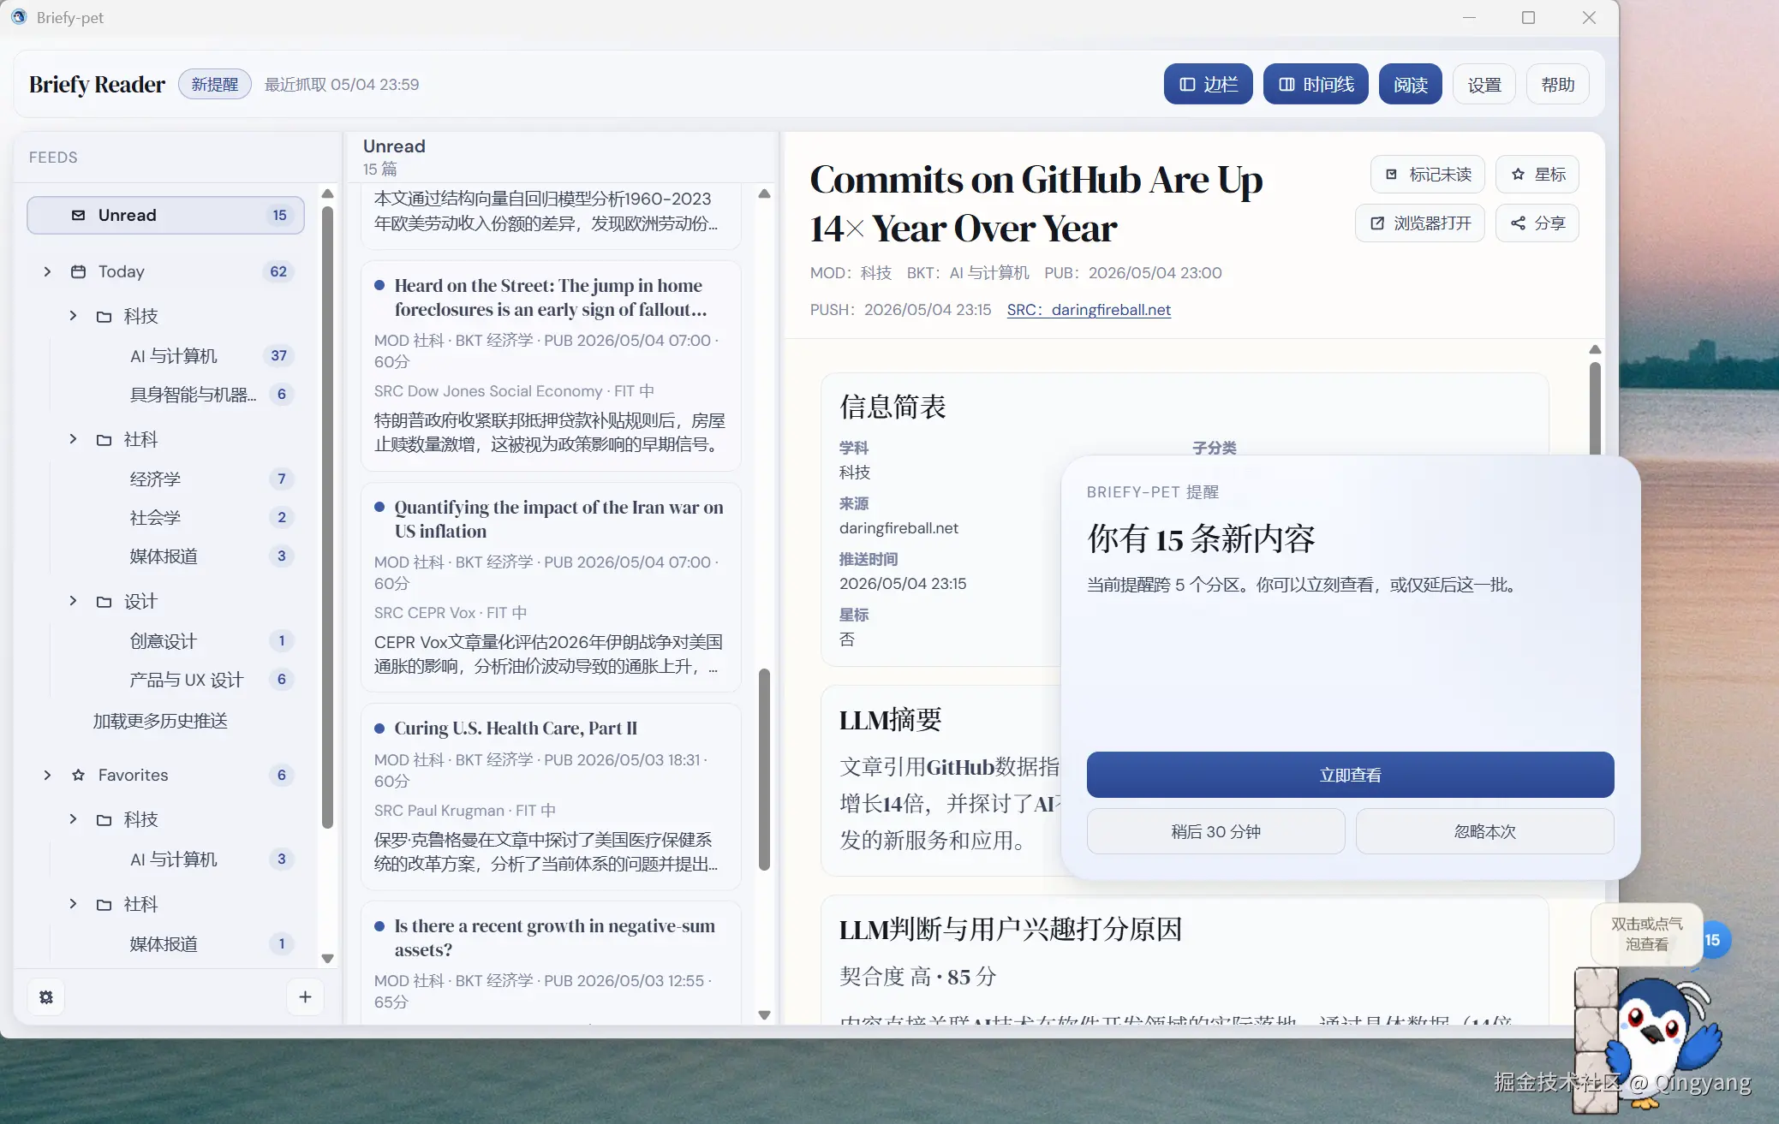Click the plus icon to add a feed
Image resolution: width=1779 pixels, height=1124 pixels.
click(x=305, y=997)
